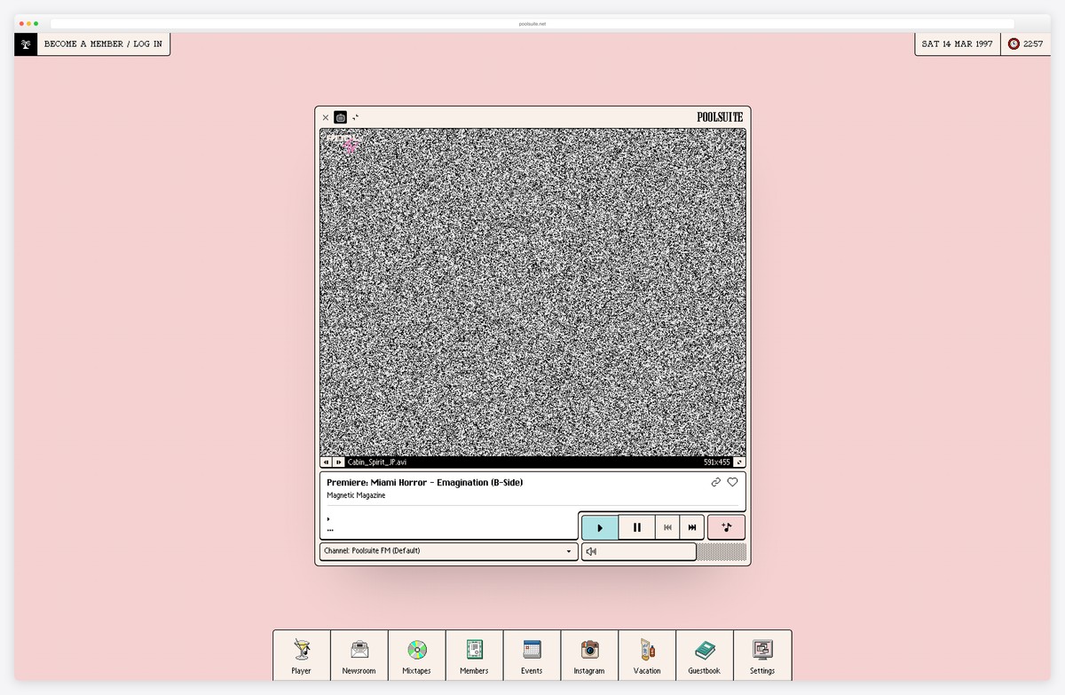Expand the small arrow above the ellipsis
The height and width of the screenshot is (695, 1065).
pyautogui.click(x=328, y=519)
